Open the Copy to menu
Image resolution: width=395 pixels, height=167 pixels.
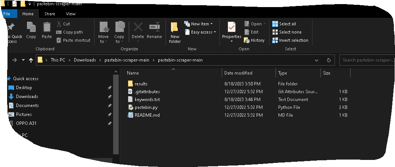click(119, 32)
